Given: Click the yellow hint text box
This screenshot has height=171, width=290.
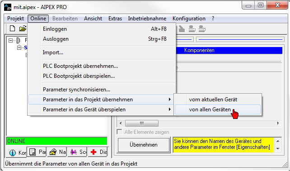Looking at the screenshot, I should point(223,145).
